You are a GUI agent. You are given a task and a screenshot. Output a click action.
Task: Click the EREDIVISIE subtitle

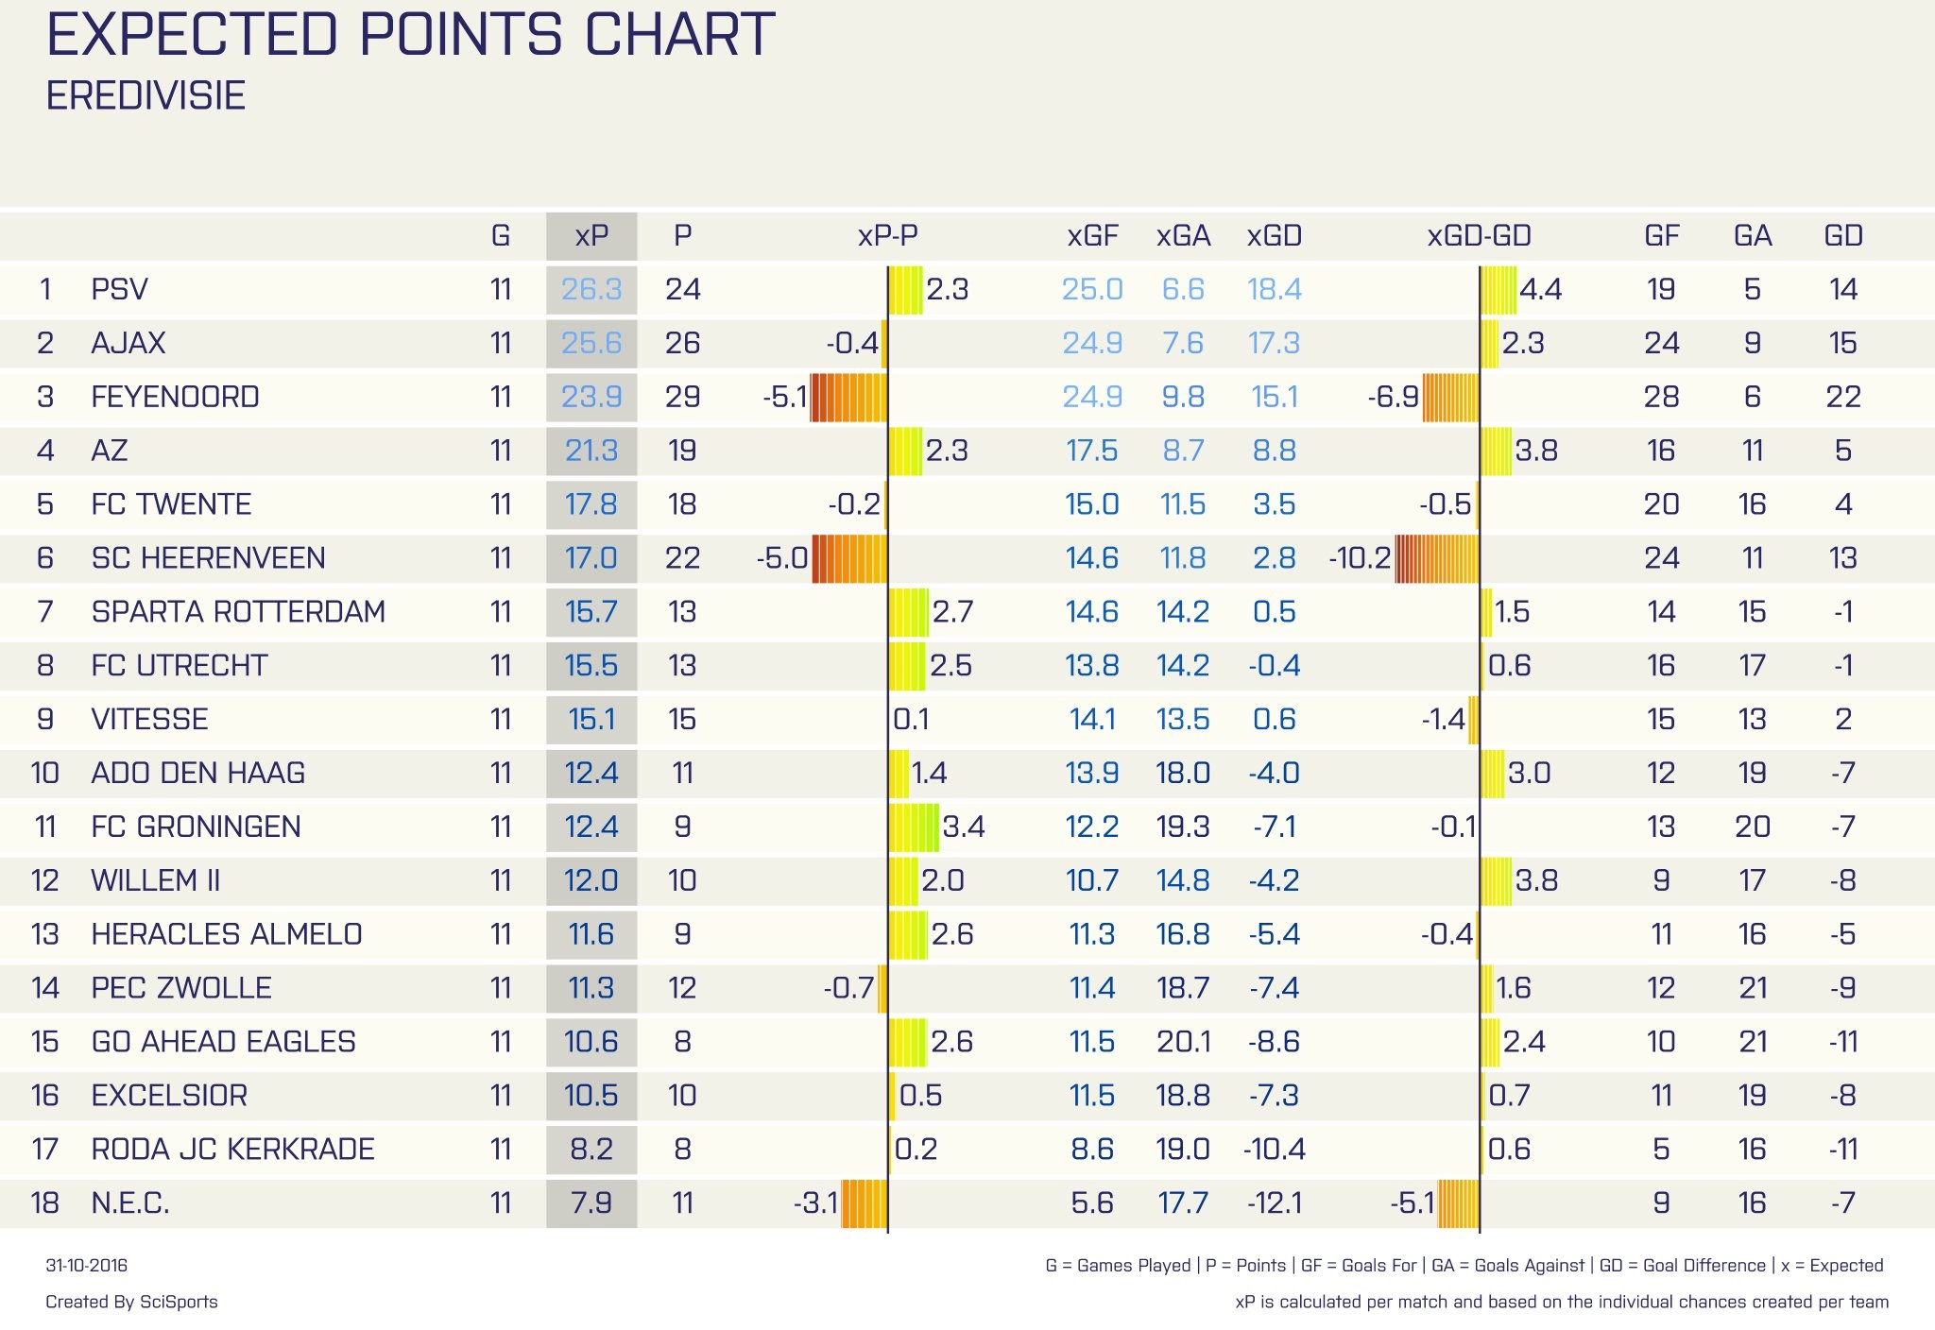tap(146, 96)
